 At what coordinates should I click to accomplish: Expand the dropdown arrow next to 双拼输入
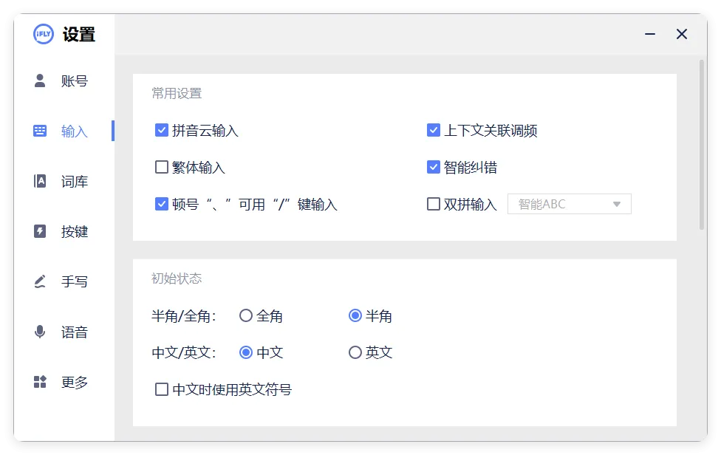point(617,204)
